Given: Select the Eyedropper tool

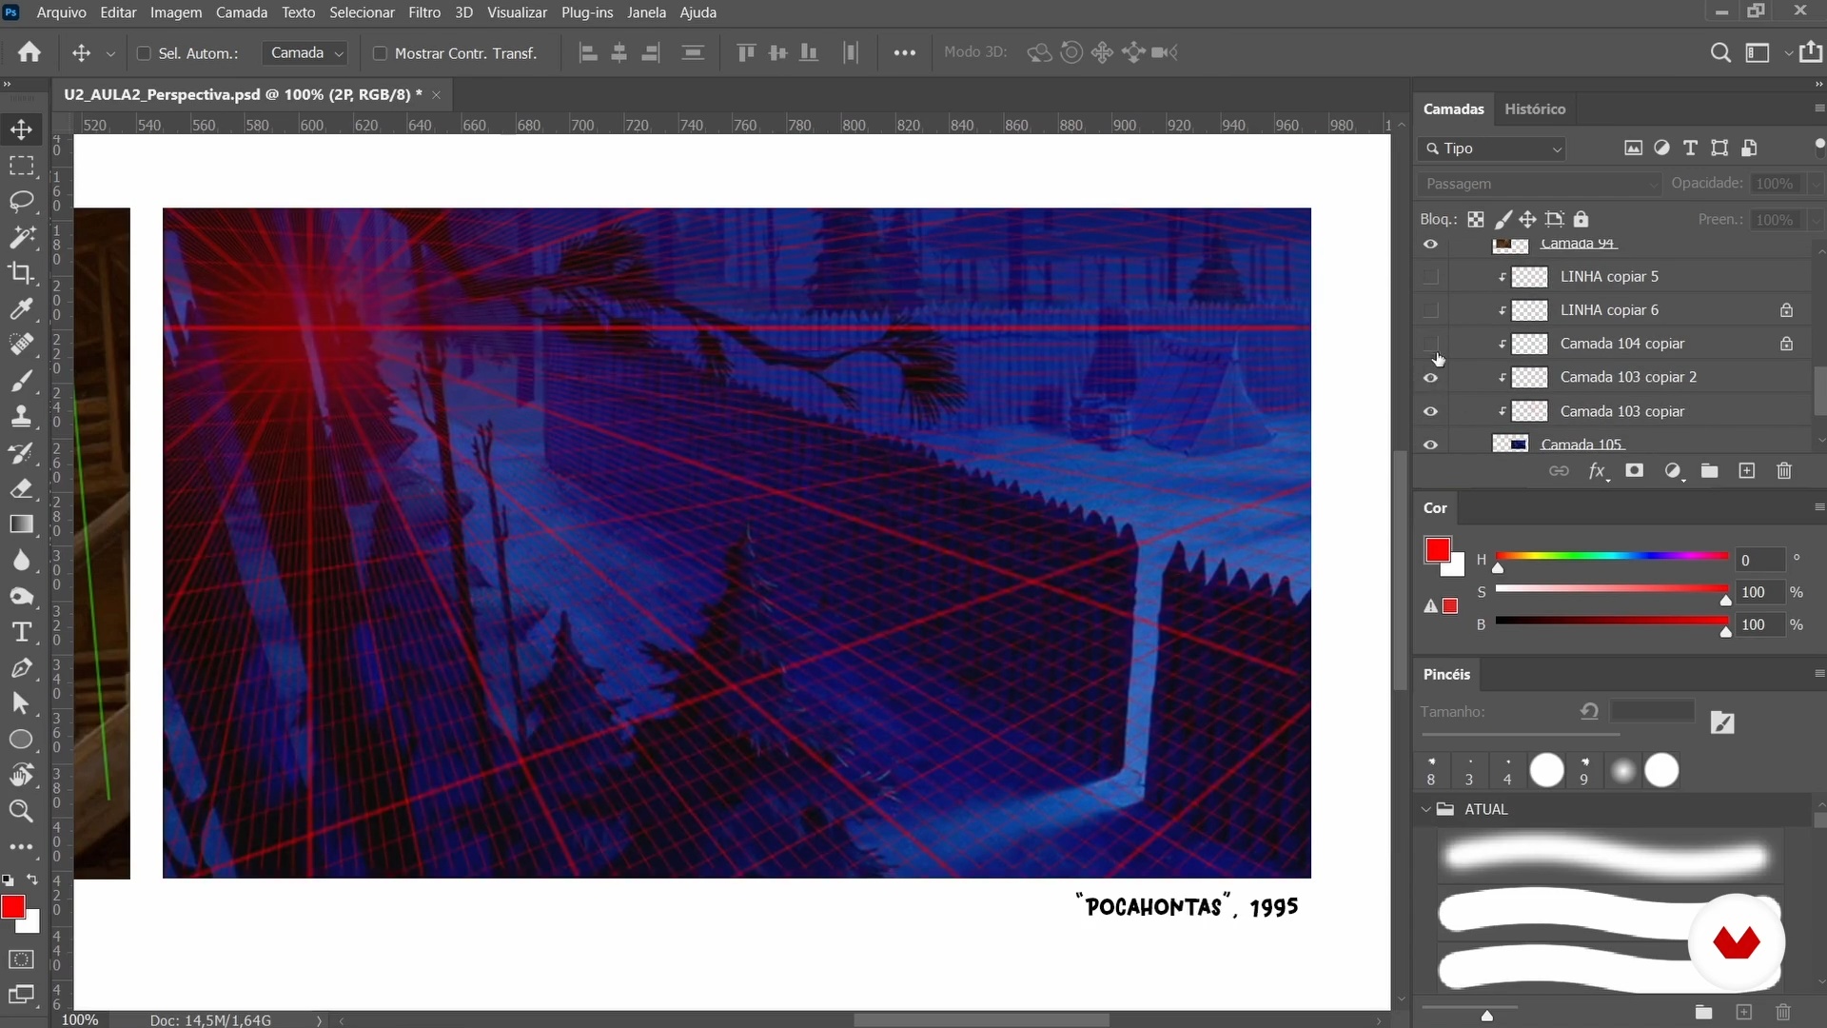Looking at the screenshot, I should coord(21,308).
